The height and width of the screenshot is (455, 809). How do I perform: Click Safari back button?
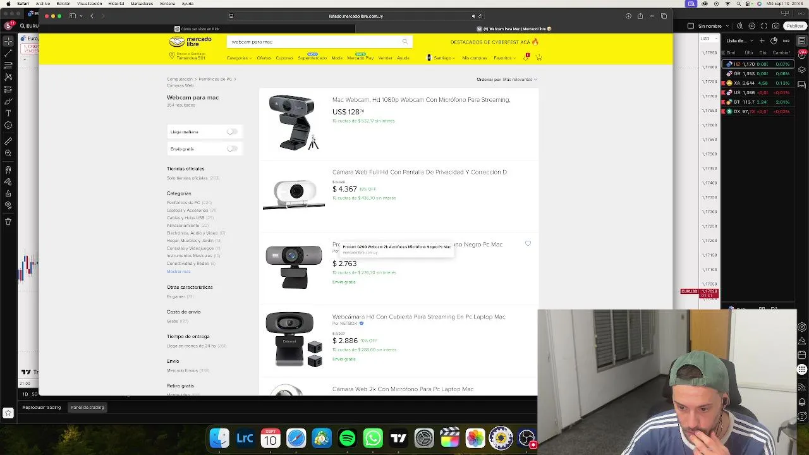click(92, 16)
